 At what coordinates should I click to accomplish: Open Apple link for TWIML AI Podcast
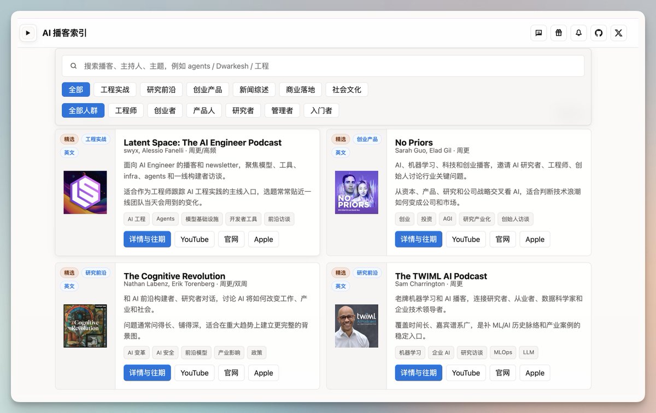click(x=535, y=373)
